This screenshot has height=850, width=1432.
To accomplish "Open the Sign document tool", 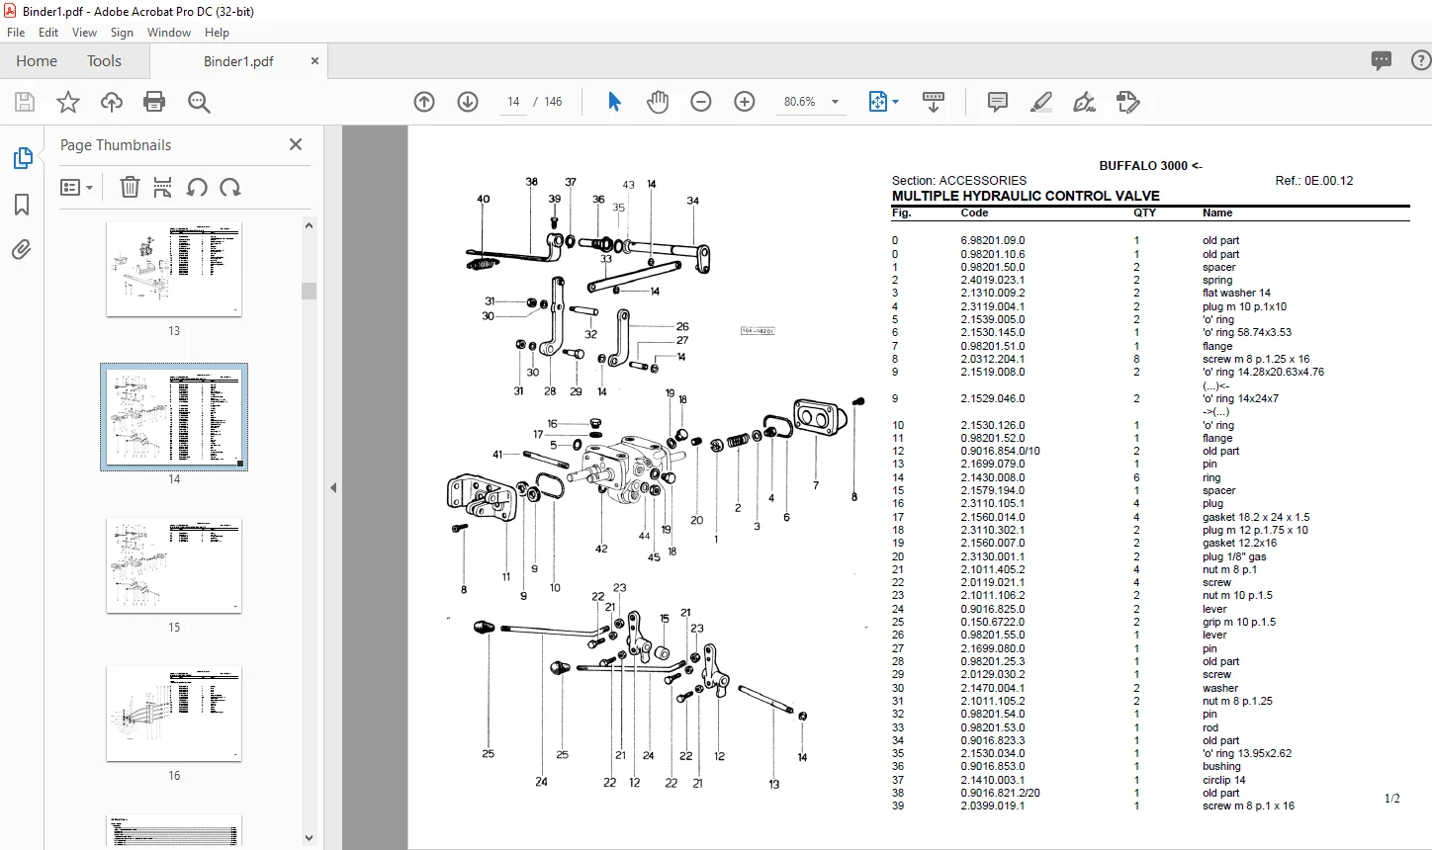I will pos(1084,102).
